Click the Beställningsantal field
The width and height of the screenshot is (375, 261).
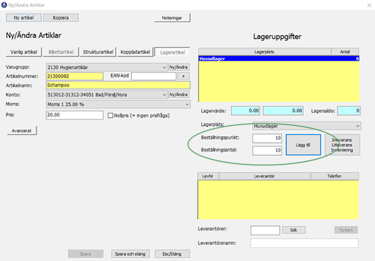(x=267, y=150)
